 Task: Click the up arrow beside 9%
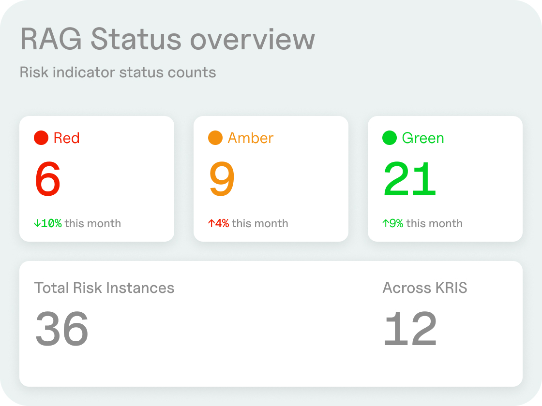[385, 223]
